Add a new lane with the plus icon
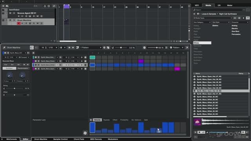The height and width of the screenshot is (141, 251). click(x=33, y=53)
